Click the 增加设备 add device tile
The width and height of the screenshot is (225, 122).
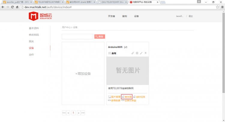(83, 74)
